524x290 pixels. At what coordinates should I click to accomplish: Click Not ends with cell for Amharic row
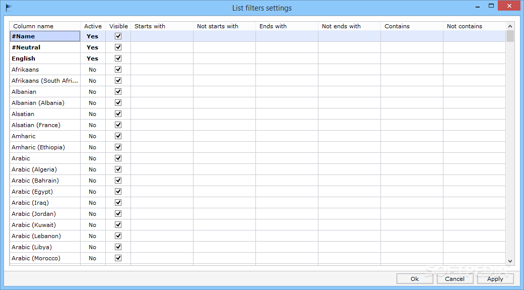point(350,136)
